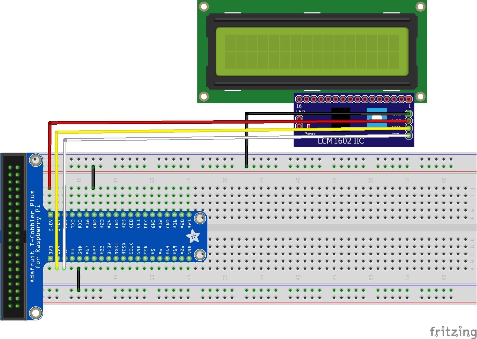
Task: Click the 3.3V label on the T-Cobbler
Action: click(x=109, y=249)
